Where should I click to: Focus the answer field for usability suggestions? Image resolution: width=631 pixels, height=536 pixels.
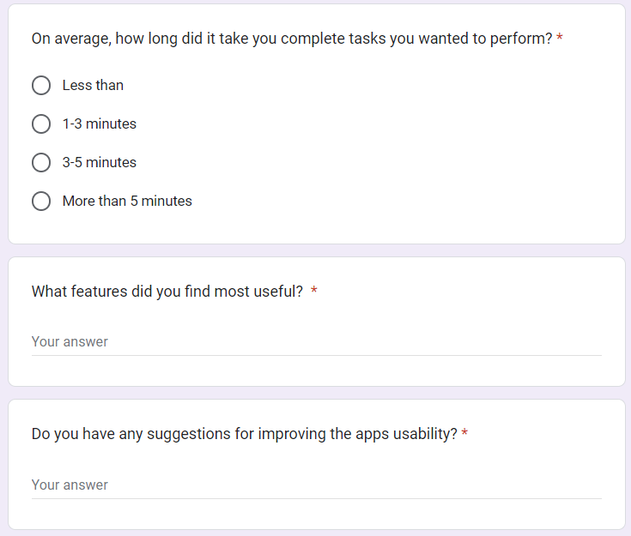click(x=316, y=485)
